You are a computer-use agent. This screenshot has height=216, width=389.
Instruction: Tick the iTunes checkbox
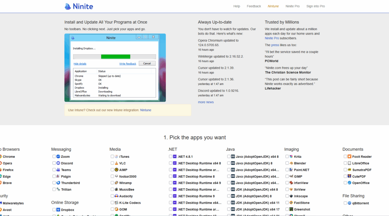tap(112, 157)
